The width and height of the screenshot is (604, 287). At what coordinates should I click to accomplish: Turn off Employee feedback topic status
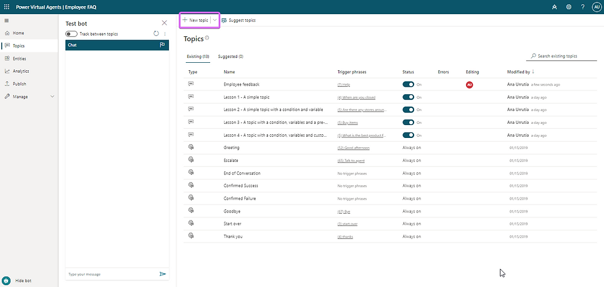coord(408,84)
